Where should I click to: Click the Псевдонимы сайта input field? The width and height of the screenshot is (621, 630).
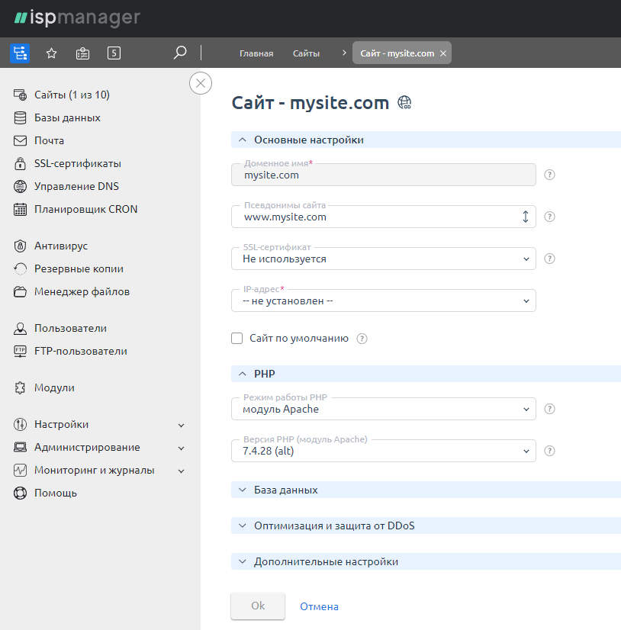point(374,217)
